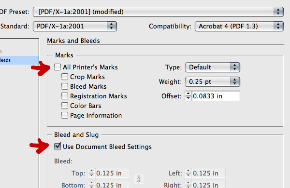The image size is (290, 188).
Task: Uncheck Use Document Bleed Settings
Action: tap(58, 147)
